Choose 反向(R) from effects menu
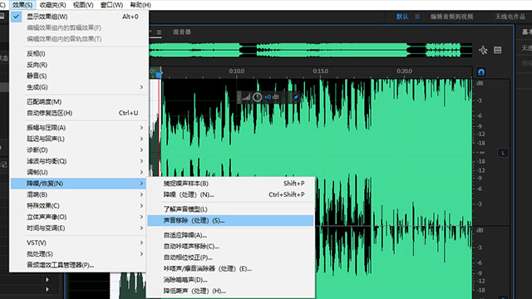 79,65
